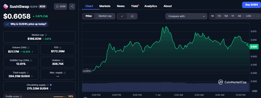261x98 pixels.
Task: Click the USD currency label
Action: click(x=255, y=91)
